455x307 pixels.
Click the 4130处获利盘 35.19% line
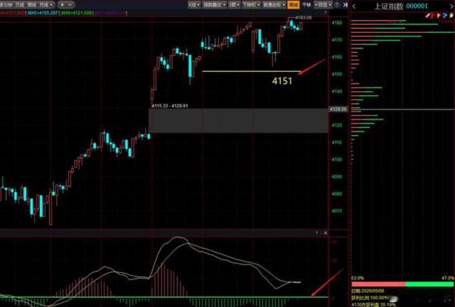click(x=373, y=305)
